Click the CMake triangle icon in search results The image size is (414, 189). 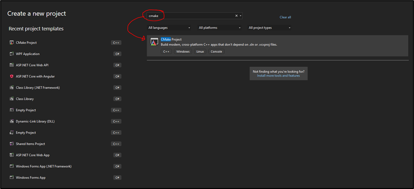click(x=154, y=42)
